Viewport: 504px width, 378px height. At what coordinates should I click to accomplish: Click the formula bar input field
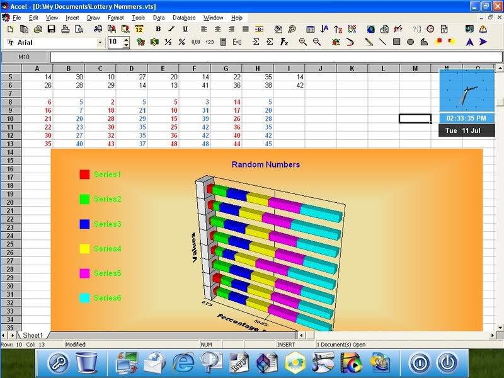tap(276, 57)
